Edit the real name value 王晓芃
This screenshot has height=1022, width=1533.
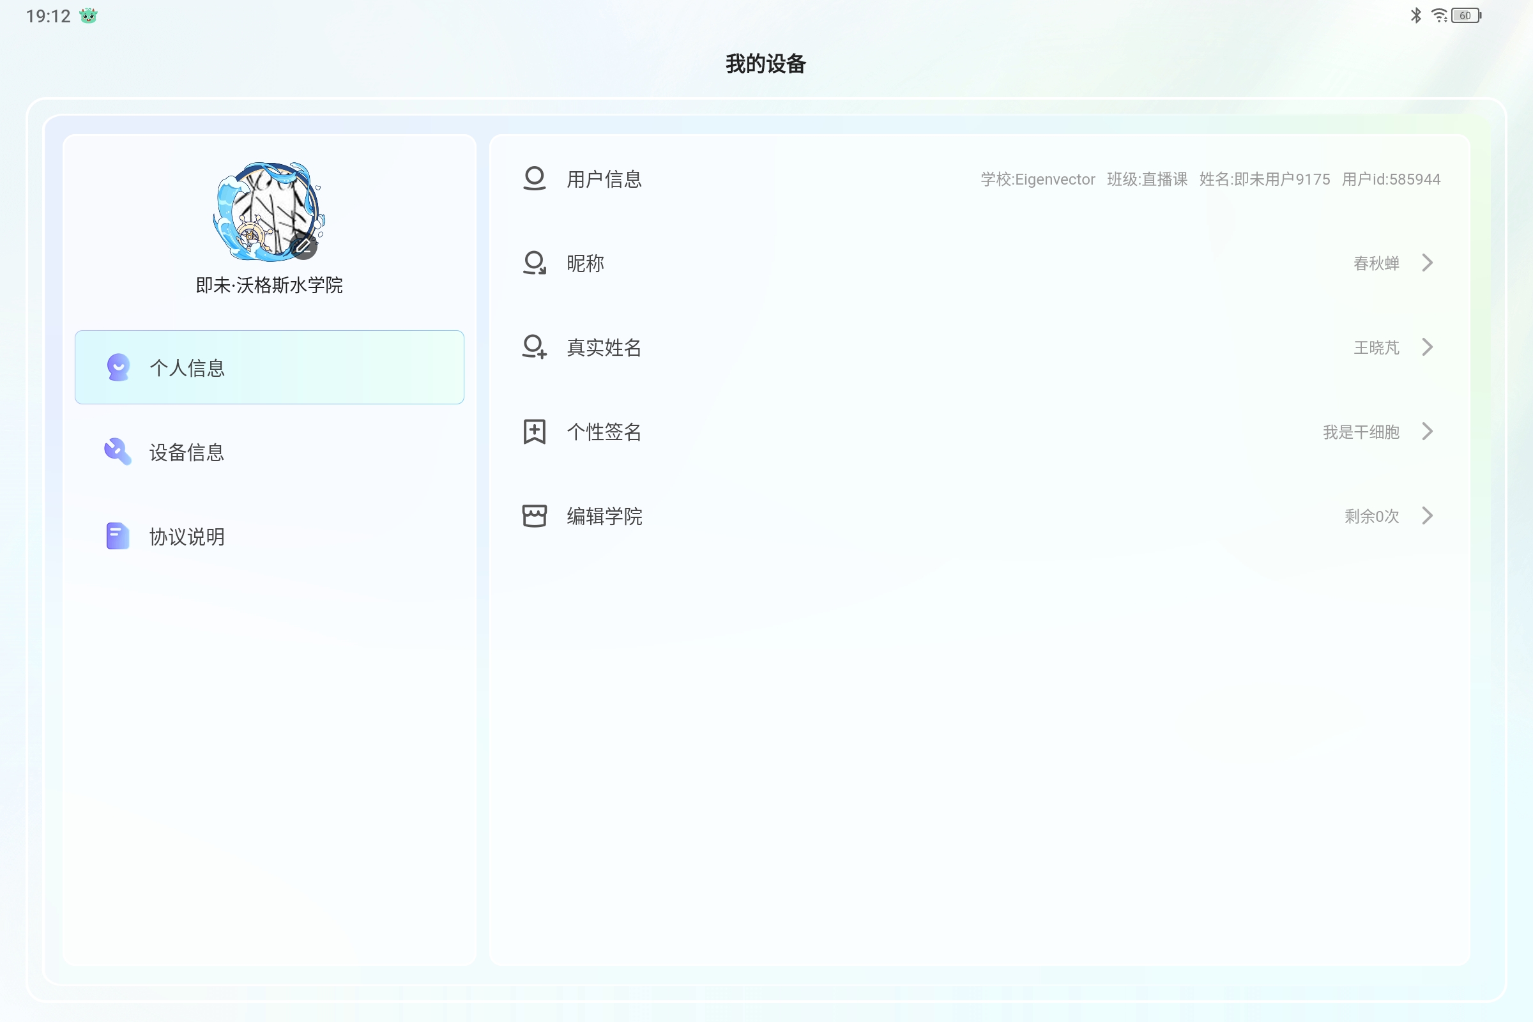tap(1377, 347)
